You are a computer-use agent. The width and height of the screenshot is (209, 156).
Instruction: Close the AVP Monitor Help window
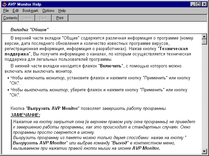point(204,4)
